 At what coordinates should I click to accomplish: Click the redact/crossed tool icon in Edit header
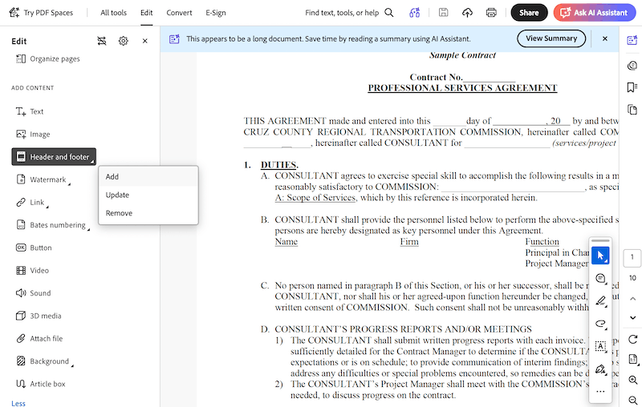coord(102,41)
